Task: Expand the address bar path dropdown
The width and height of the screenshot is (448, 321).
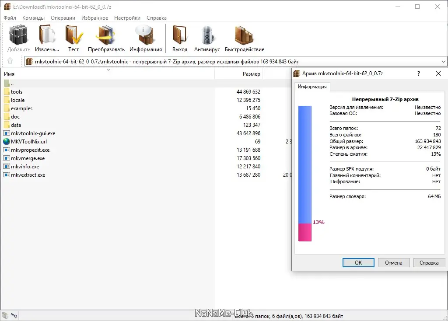Action: (443, 61)
